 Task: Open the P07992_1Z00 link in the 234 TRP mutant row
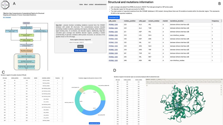coord(113,50)
